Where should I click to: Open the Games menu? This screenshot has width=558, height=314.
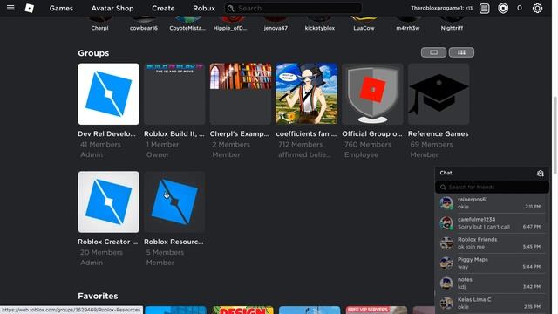[61, 8]
